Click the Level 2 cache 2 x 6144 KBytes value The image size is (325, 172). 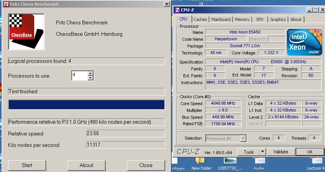click(283, 117)
